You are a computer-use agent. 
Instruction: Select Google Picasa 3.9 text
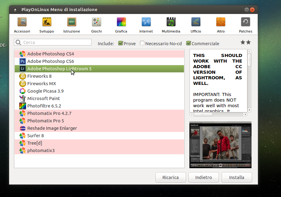click(x=46, y=91)
